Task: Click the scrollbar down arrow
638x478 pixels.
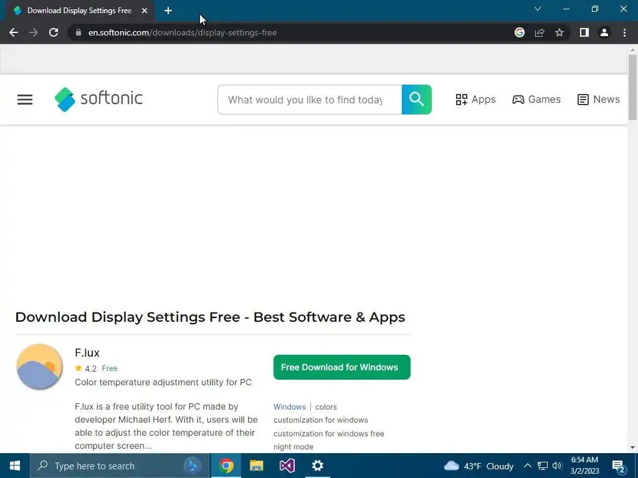Action: [x=632, y=448]
